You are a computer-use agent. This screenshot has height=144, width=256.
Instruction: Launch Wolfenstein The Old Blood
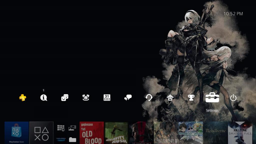(x=91, y=133)
